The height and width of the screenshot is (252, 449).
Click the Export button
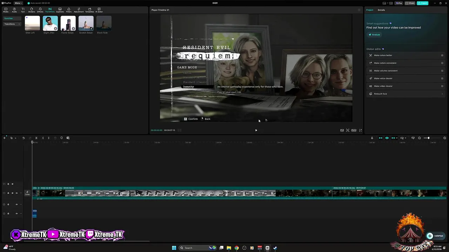423,3
